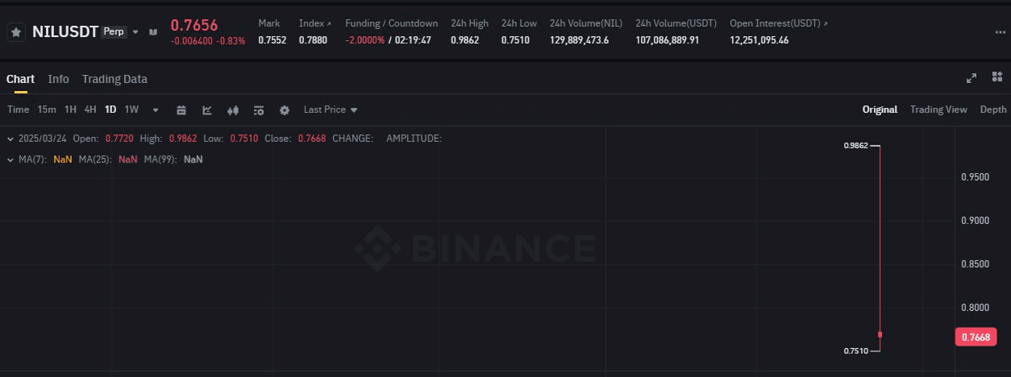Click the Close value 0.7668 in OHLC row
The width and height of the screenshot is (1011, 377).
[x=312, y=139]
